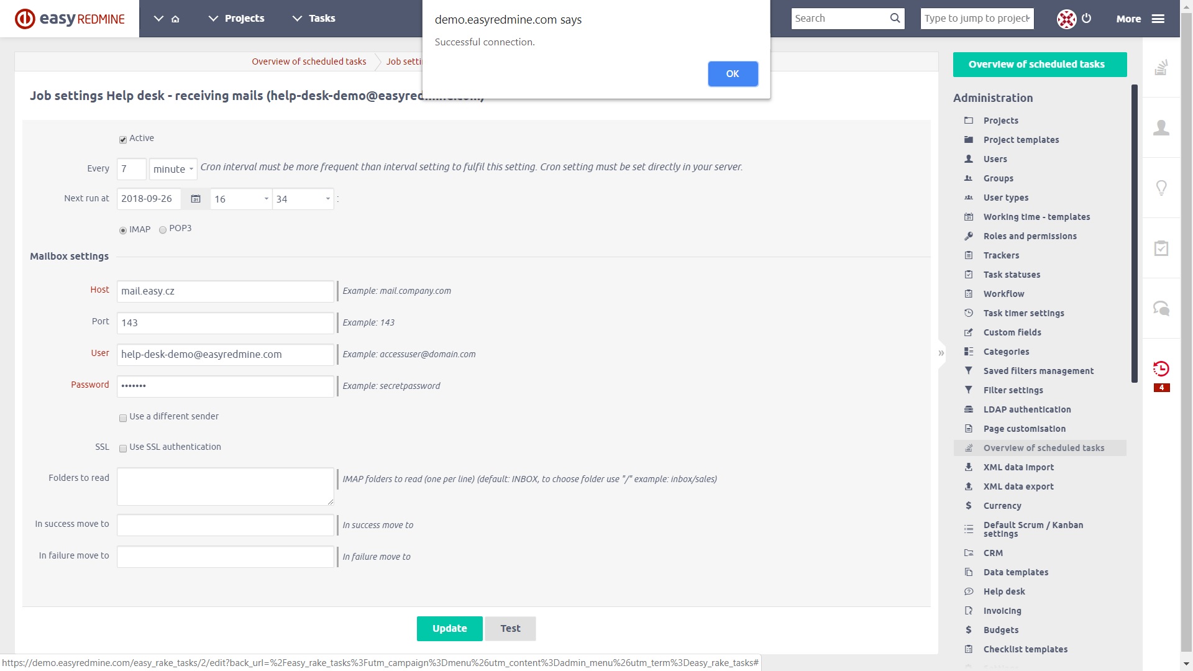Click the lightbulb icon in right strip

[1161, 188]
